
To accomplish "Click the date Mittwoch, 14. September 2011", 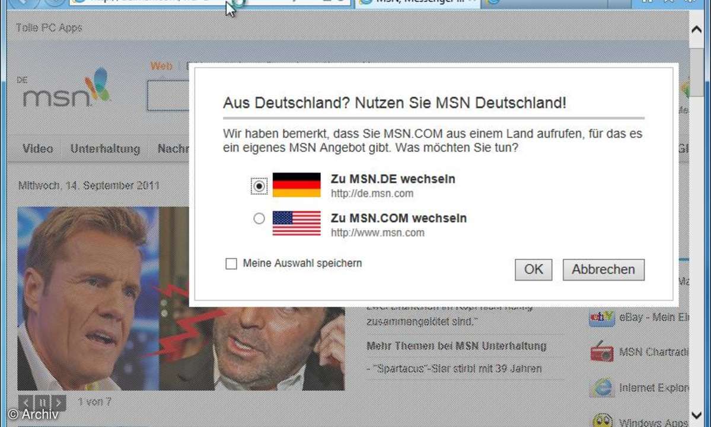I will [x=89, y=186].
